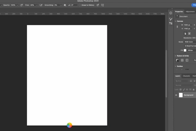
Task: Switch to the Adjustments tab
Action: 190,11
